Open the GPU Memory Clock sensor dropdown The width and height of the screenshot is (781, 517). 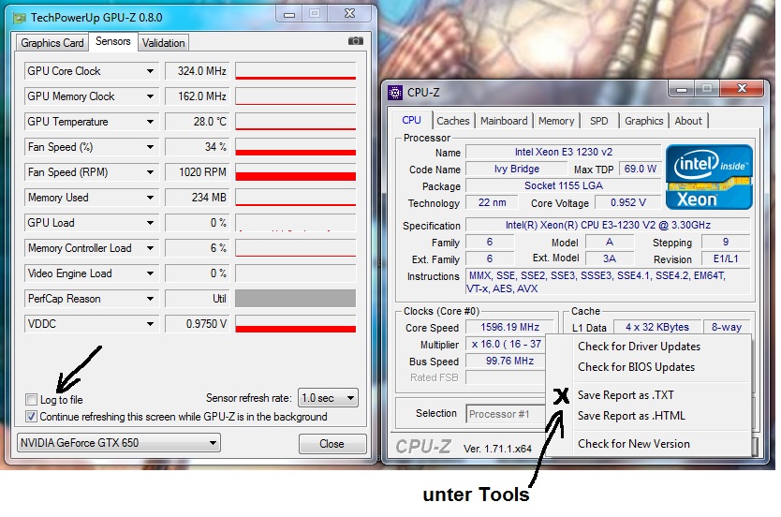[150, 96]
